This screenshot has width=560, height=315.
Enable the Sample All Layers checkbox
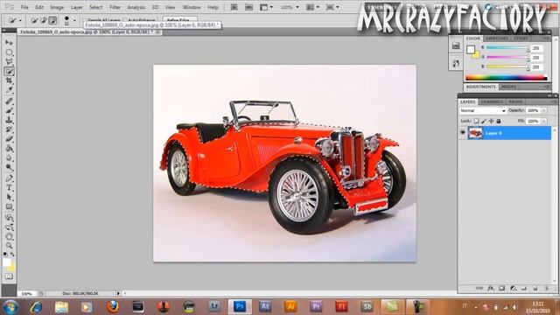85,21
